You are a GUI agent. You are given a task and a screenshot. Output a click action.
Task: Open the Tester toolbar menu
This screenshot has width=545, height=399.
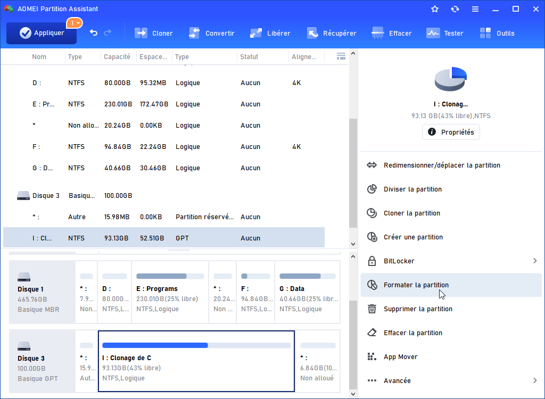coord(444,33)
